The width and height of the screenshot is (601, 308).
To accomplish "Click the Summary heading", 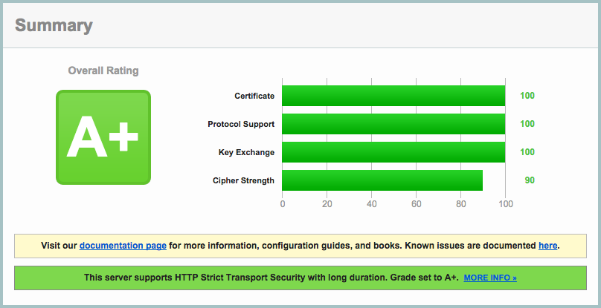I will (x=54, y=26).
